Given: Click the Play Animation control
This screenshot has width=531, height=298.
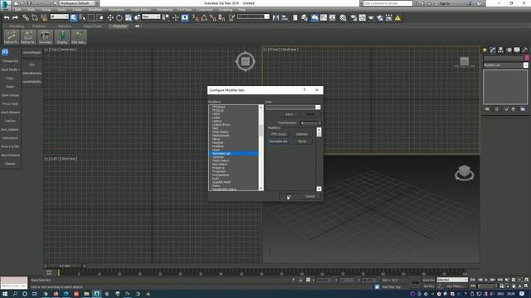Looking at the screenshot, I should coord(486,280).
